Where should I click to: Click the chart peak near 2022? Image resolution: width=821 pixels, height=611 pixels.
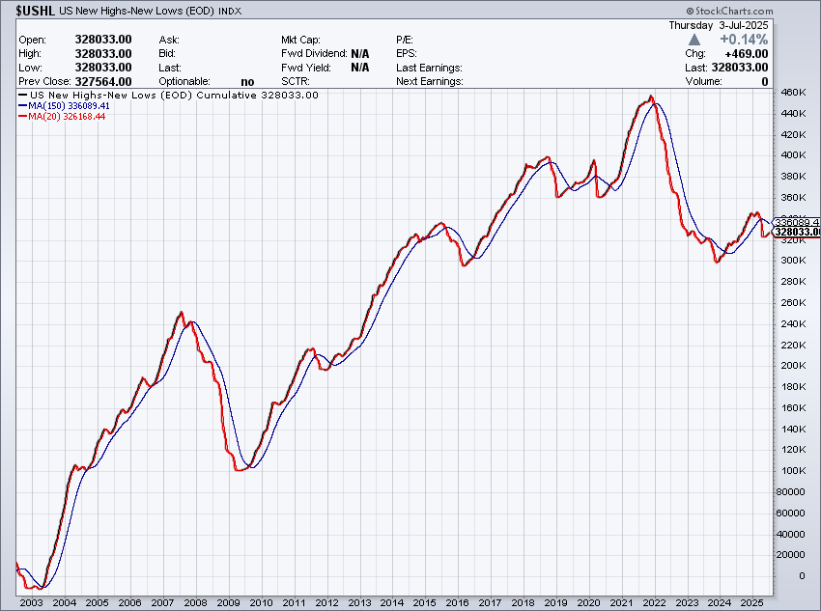[652, 97]
